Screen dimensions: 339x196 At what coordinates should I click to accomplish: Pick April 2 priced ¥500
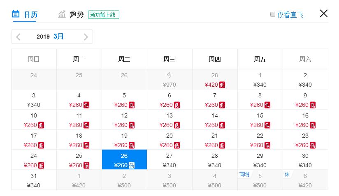(124, 180)
